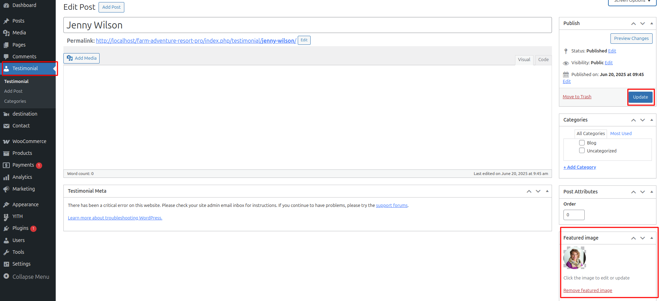Collapse the Publish panel toggle arrow
Screen dimensions: 662x301
[652, 23]
